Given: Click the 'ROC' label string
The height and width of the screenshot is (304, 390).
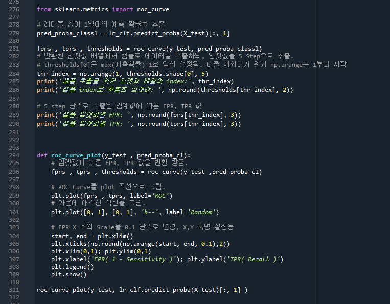Looking at the screenshot, I should click(x=160, y=196).
